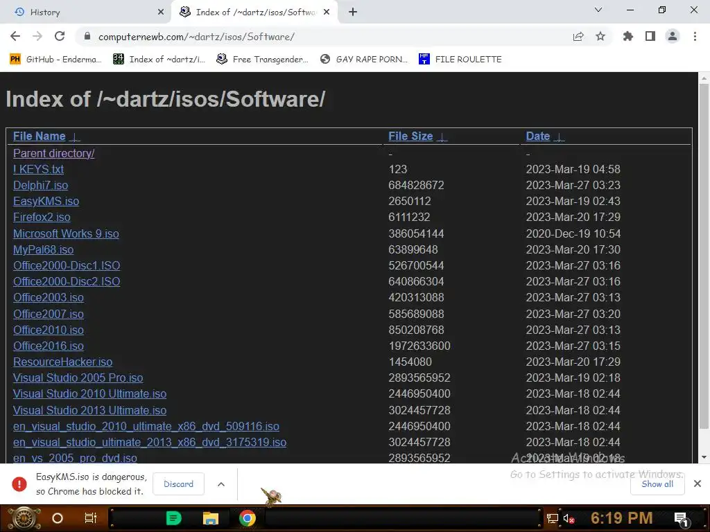710x532 pixels.
Task: Open the steampunk Start button
Action: click(x=24, y=518)
